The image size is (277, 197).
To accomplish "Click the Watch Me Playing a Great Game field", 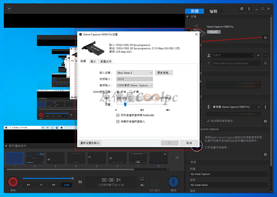I will pos(236,63).
